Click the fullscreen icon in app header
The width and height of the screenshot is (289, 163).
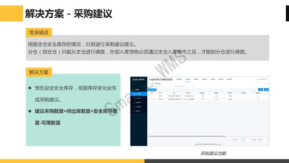point(258,79)
